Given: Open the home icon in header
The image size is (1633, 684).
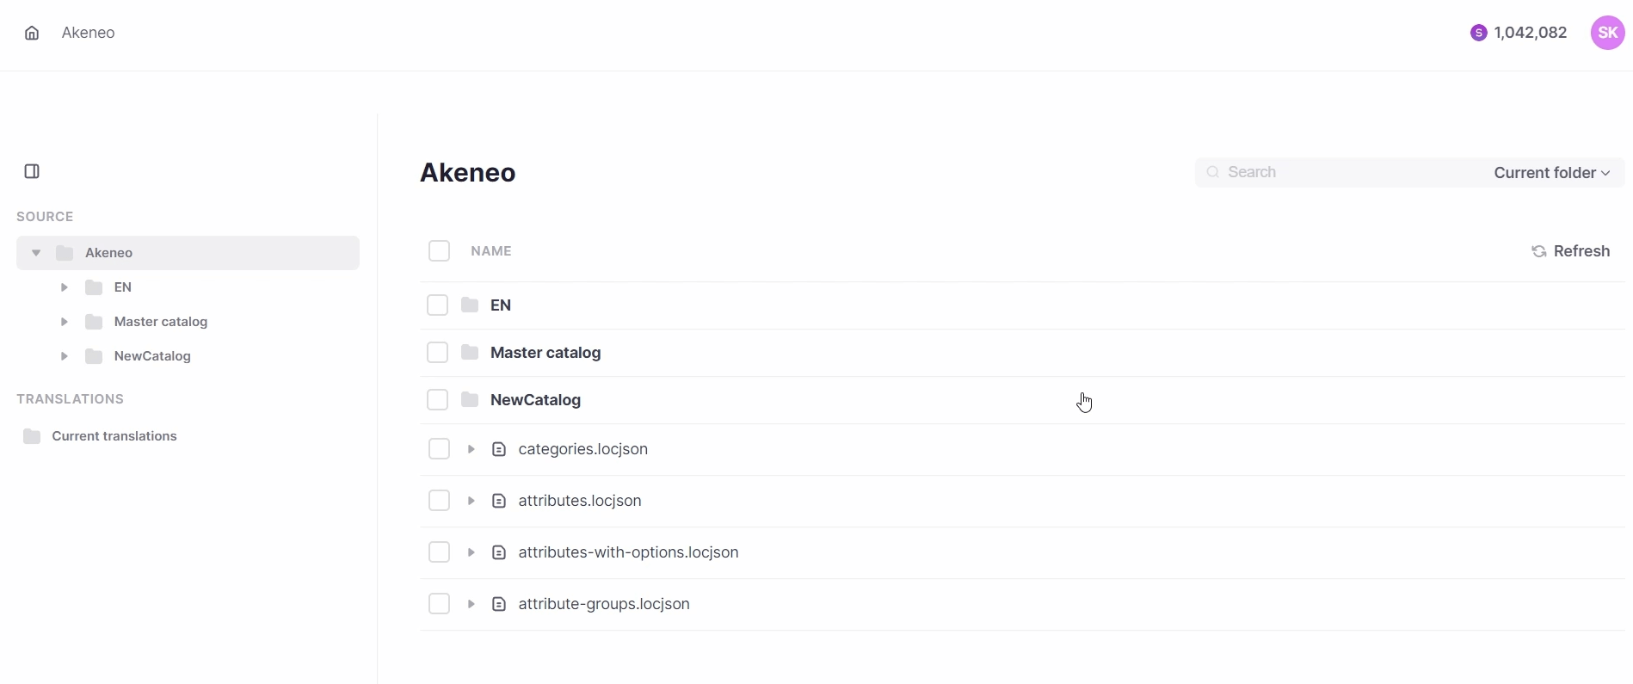Looking at the screenshot, I should click(32, 33).
